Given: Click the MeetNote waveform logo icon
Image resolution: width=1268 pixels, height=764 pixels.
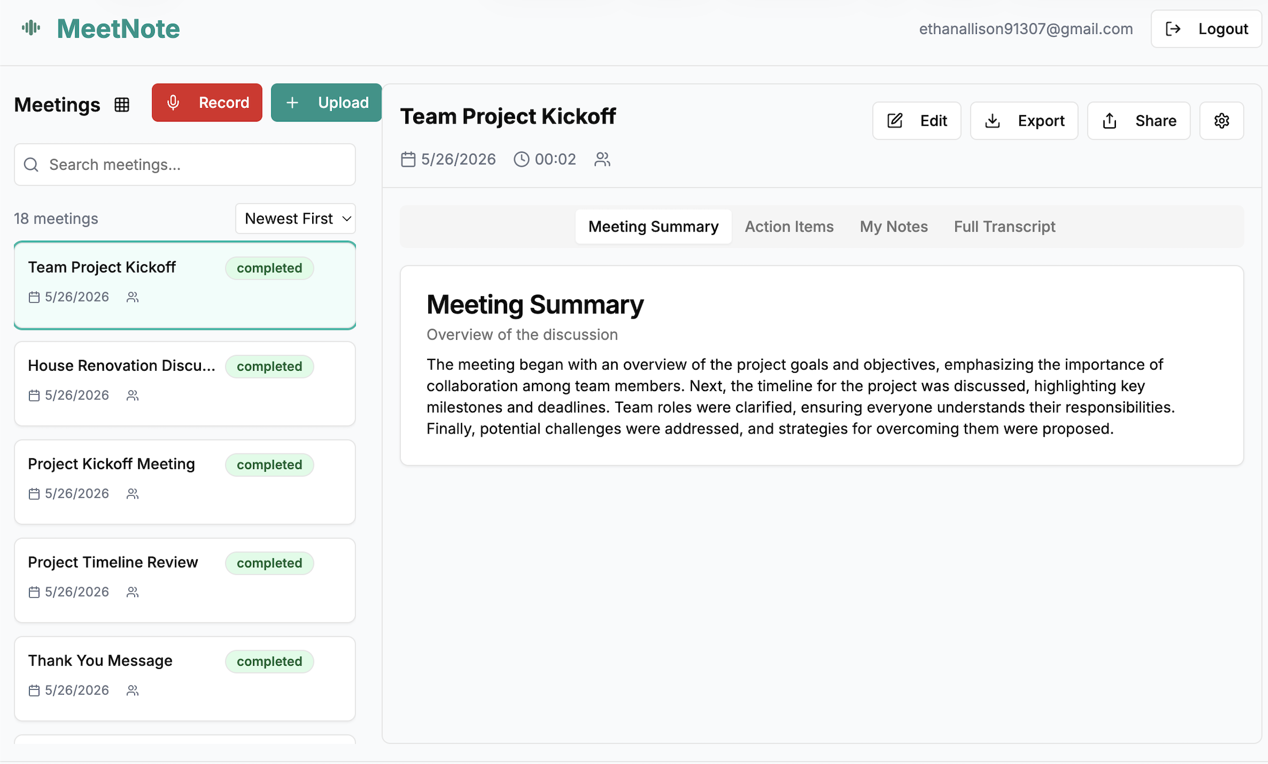Looking at the screenshot, I should 31,28.
